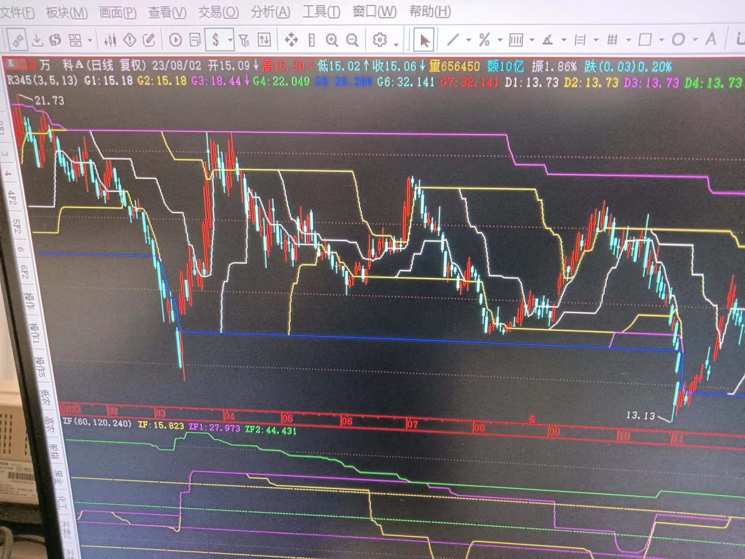Open the 交易(O) menu
Screen dimensions: 745x559
click(x=218, y=12)
